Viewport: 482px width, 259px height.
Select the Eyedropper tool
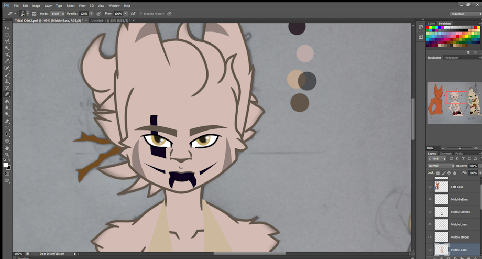(x=7, y=61)
